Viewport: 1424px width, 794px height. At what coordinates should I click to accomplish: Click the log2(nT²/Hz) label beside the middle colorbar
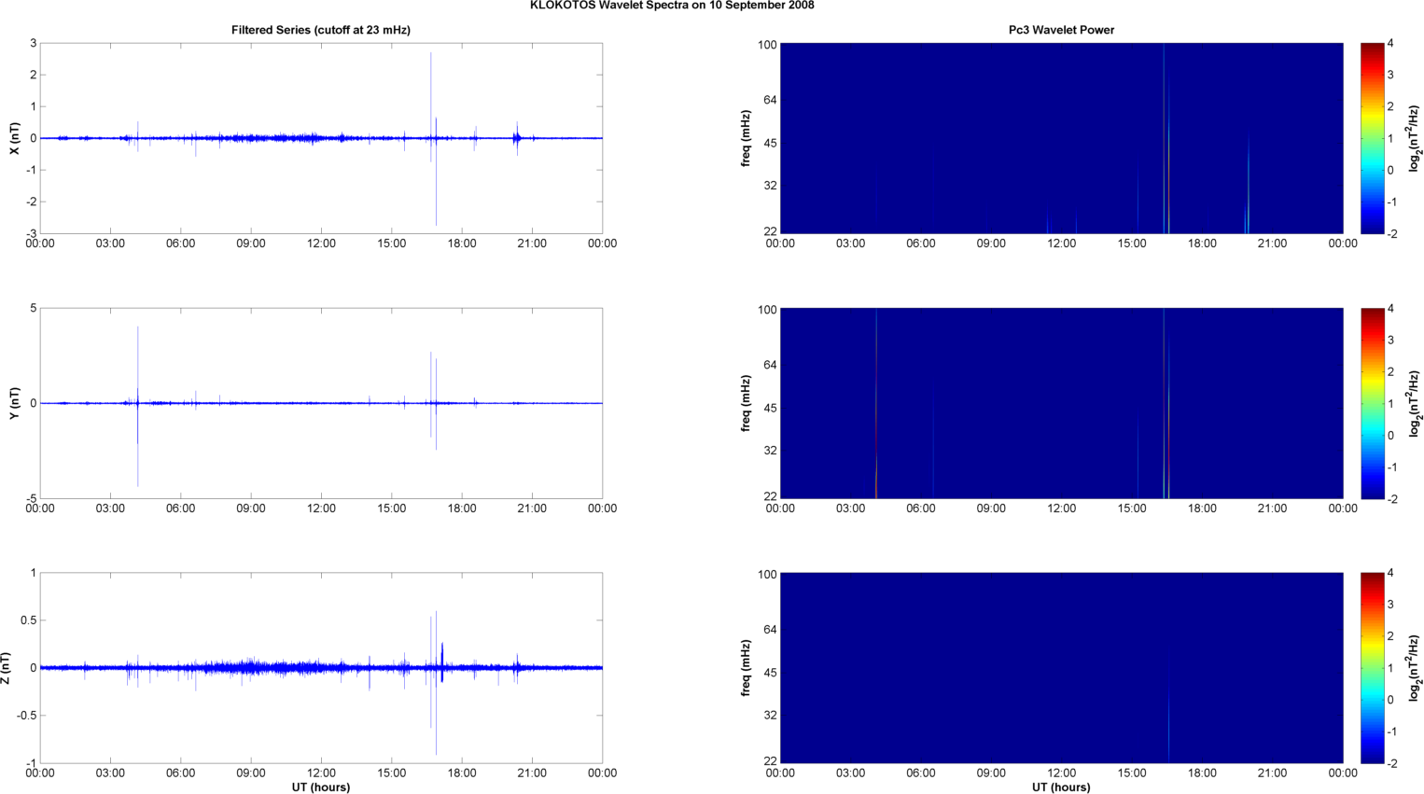click(1414, 403)
